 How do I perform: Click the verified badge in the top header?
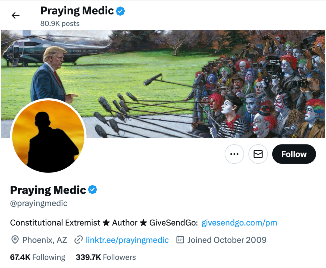[x=120, y=11]
